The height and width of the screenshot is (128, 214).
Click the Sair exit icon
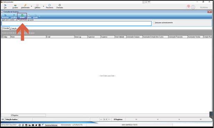click(5, 5)
